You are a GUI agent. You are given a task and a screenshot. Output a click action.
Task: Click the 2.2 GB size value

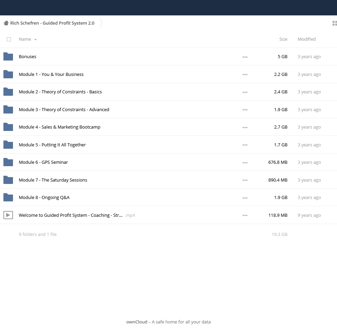[281, 74]
